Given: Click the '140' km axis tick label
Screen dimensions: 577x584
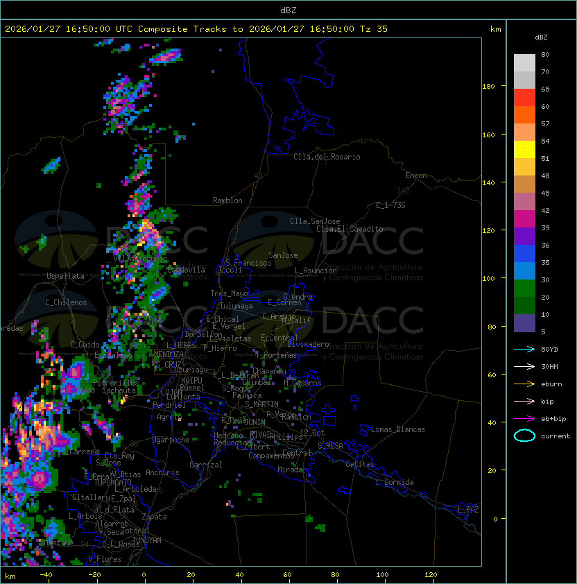Looking at the screenshot, I should coord(488,182).
